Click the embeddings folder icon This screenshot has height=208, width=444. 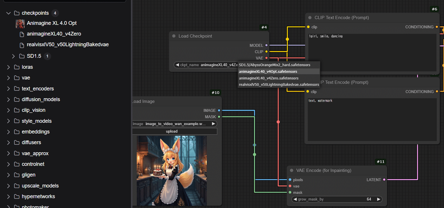point(17,132)
